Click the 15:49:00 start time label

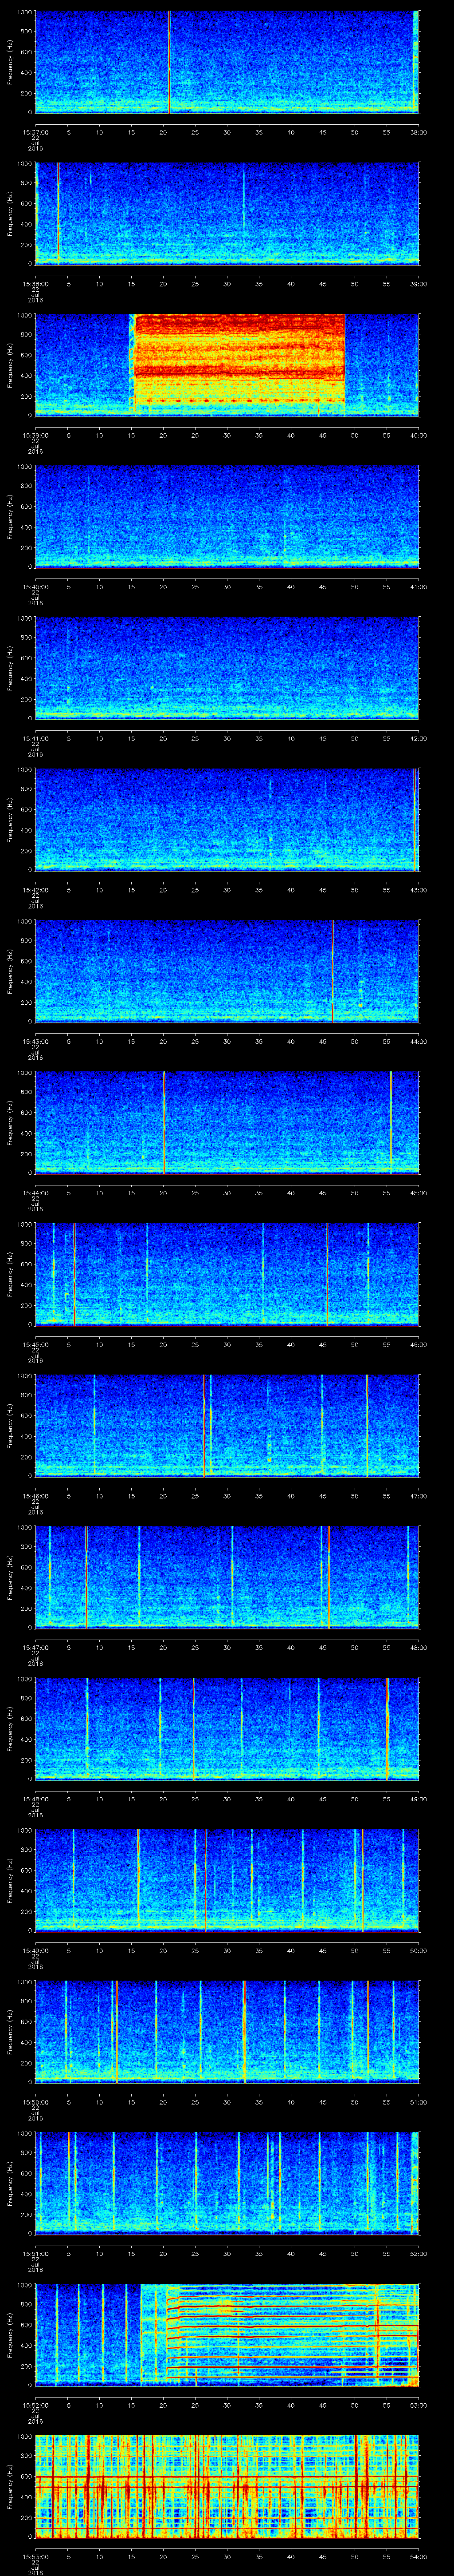point(35,1950)
